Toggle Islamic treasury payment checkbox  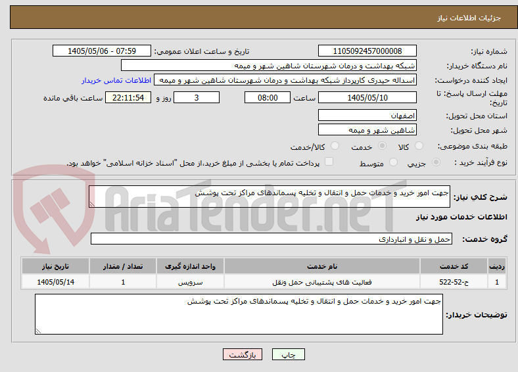pos(329,161)
